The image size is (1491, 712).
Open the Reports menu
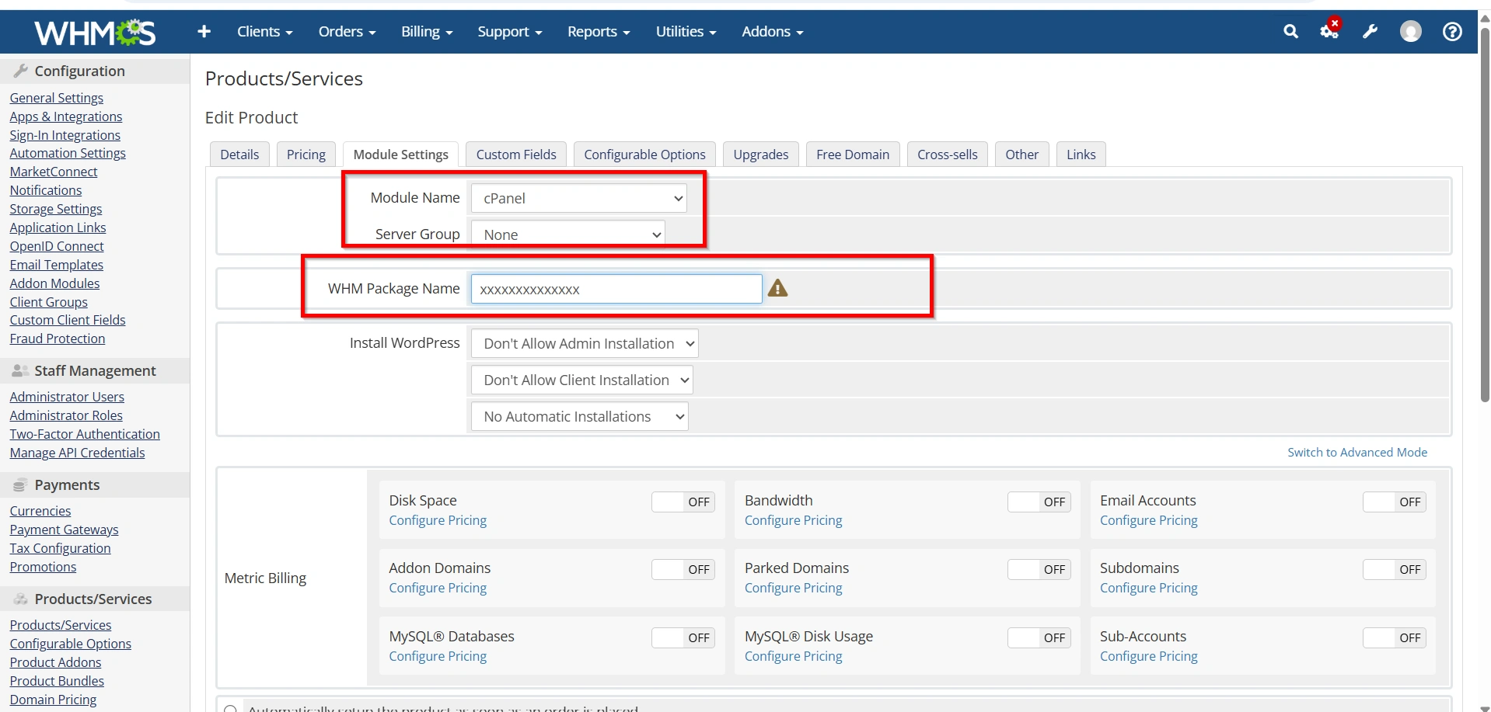[x=599, y=31]
